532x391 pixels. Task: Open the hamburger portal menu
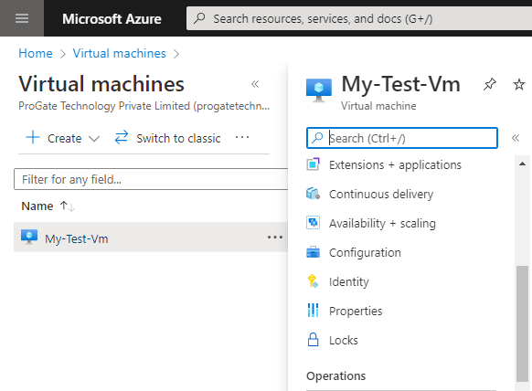click(22, 18)
